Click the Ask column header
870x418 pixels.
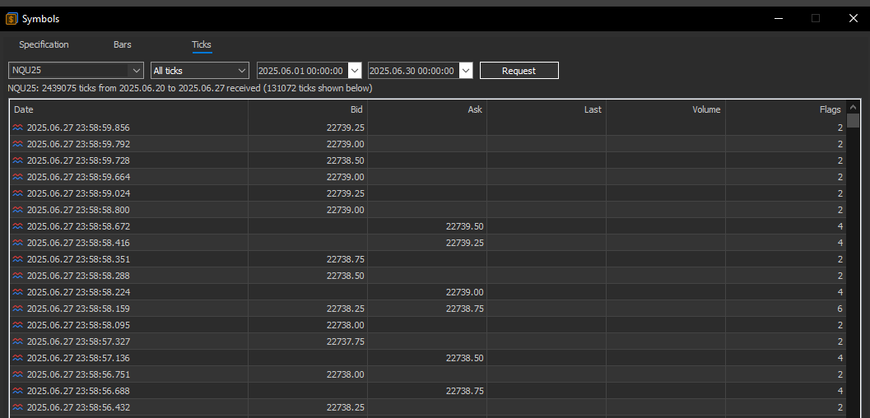[426, 109]
